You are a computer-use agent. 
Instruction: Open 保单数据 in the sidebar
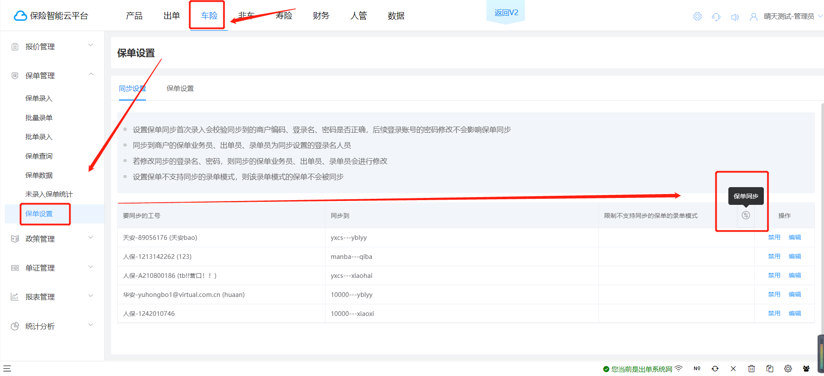[39, 175]
